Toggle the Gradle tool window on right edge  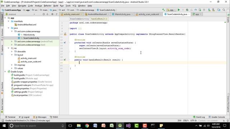[228, 18]
